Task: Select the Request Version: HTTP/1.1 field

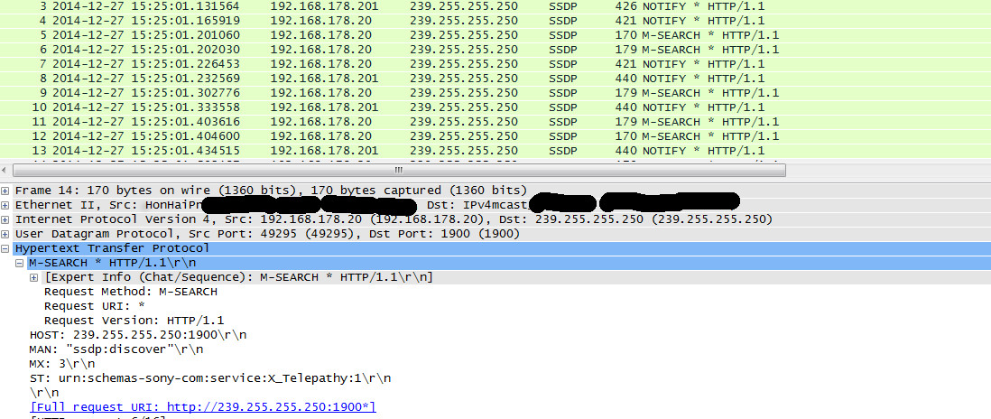Action: coord(134,321)
